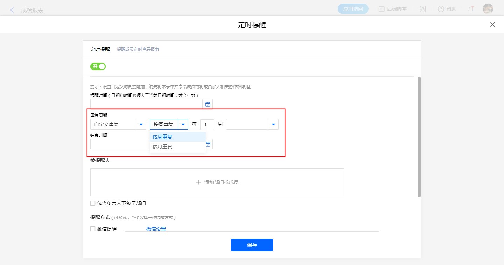Viewport: 504px width, 265px height.
Task: Click the week interval number field
Action: [x=207, y=125]
